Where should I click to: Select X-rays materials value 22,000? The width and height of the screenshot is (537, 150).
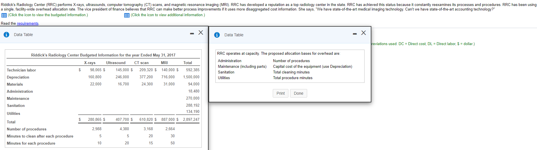[96, 84]
